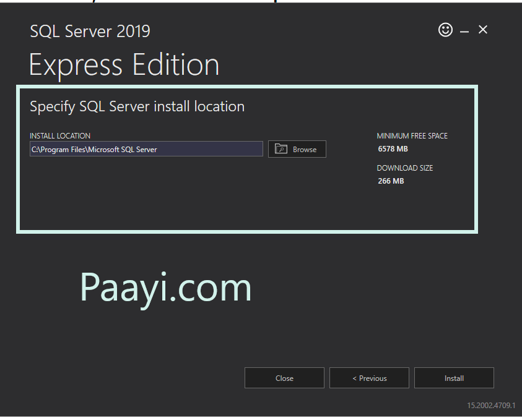The height and width of the screenshot is (418, 522).
Task: Click the Paayi.com watermark text
Action: [x=166, y=287]
